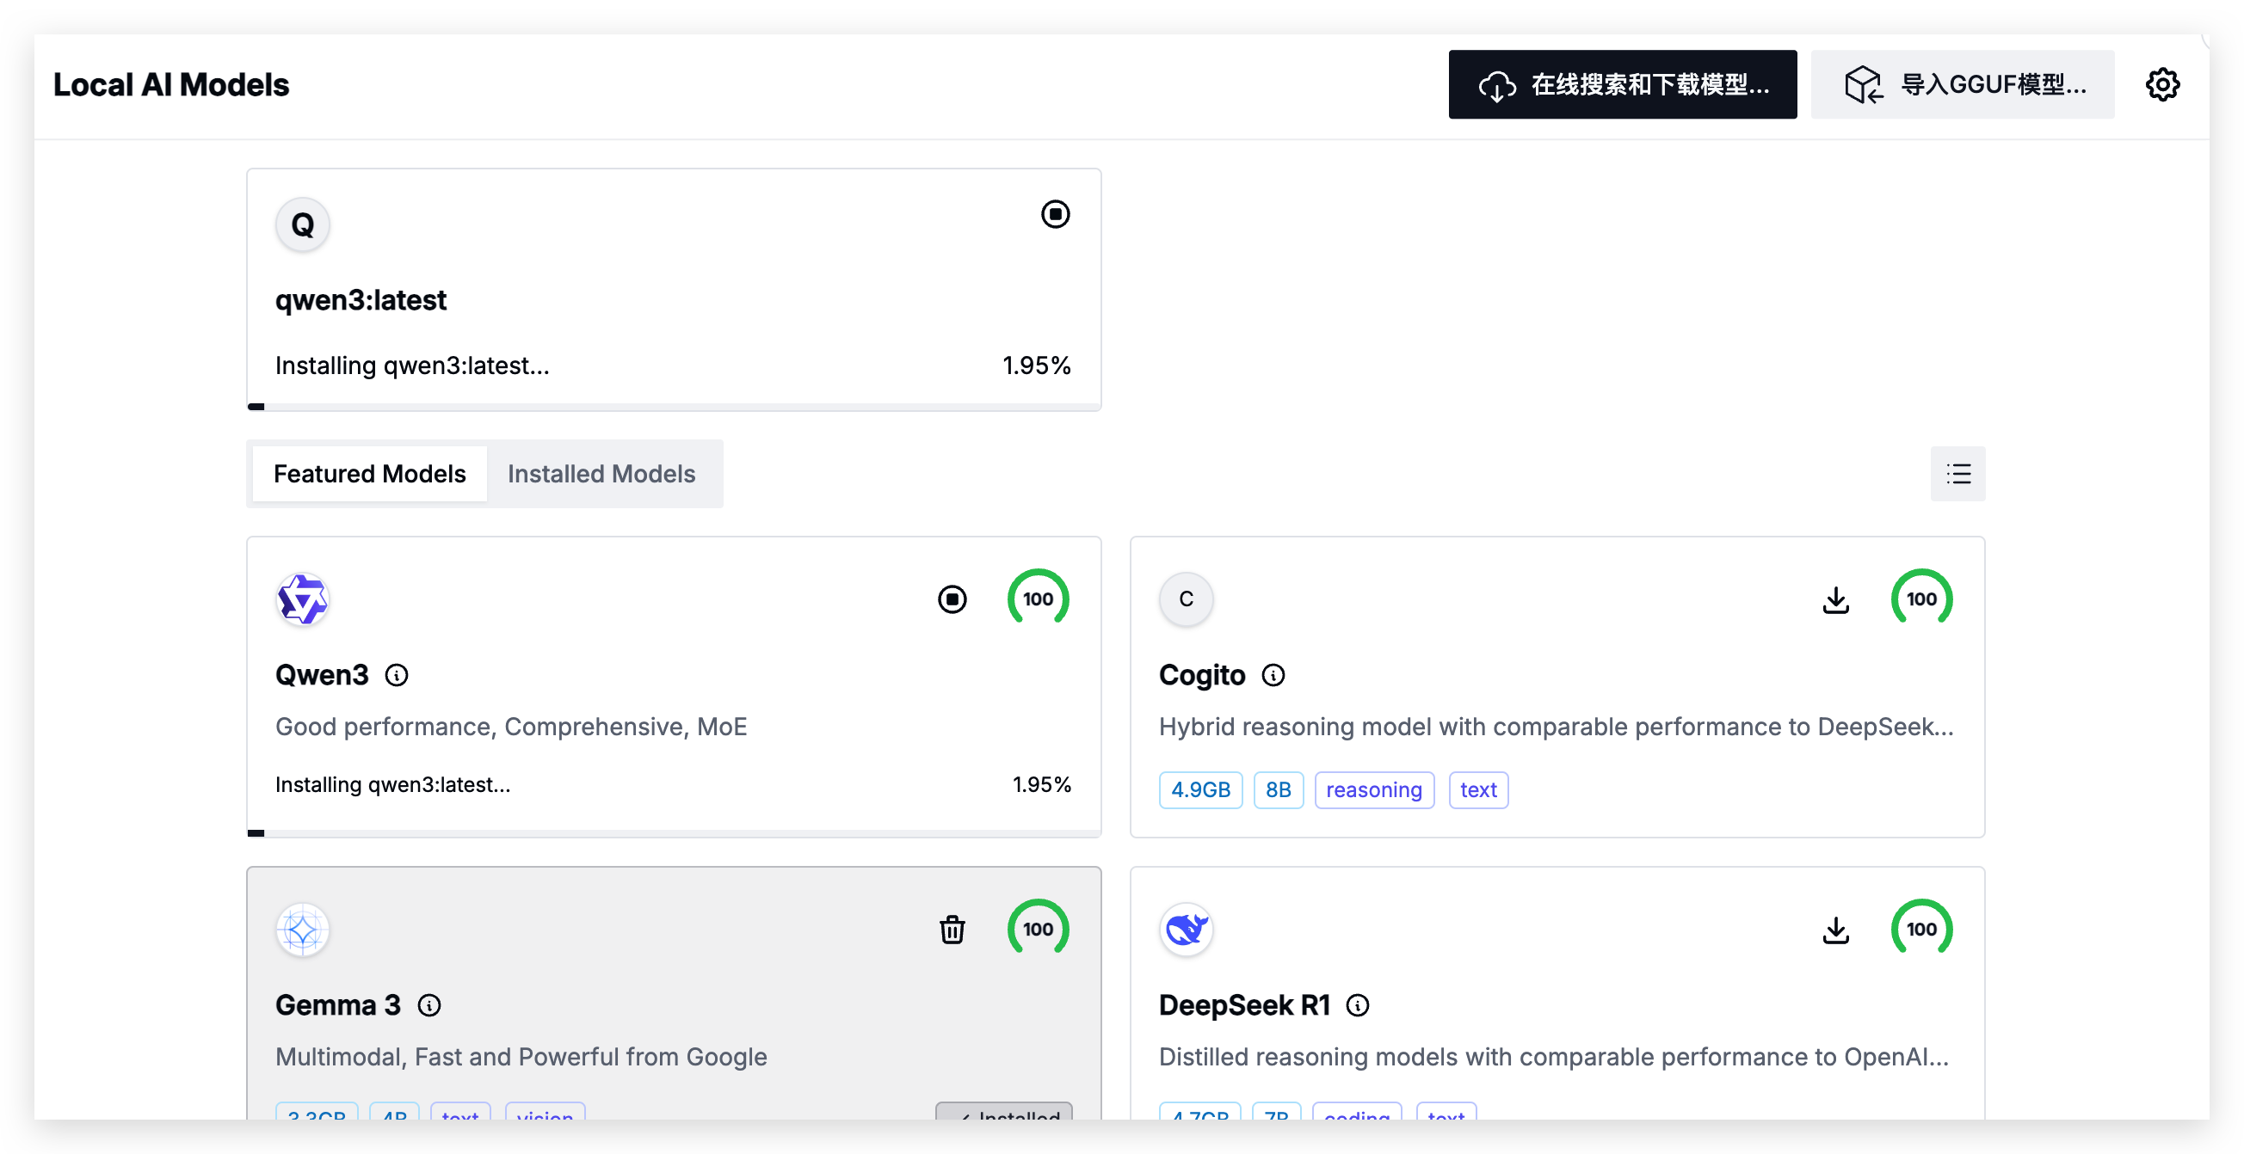Click 'Good performance, Comprehensive, MoE' description
The width and height of the screenshot is (2244, 1154).
point(510,727)
